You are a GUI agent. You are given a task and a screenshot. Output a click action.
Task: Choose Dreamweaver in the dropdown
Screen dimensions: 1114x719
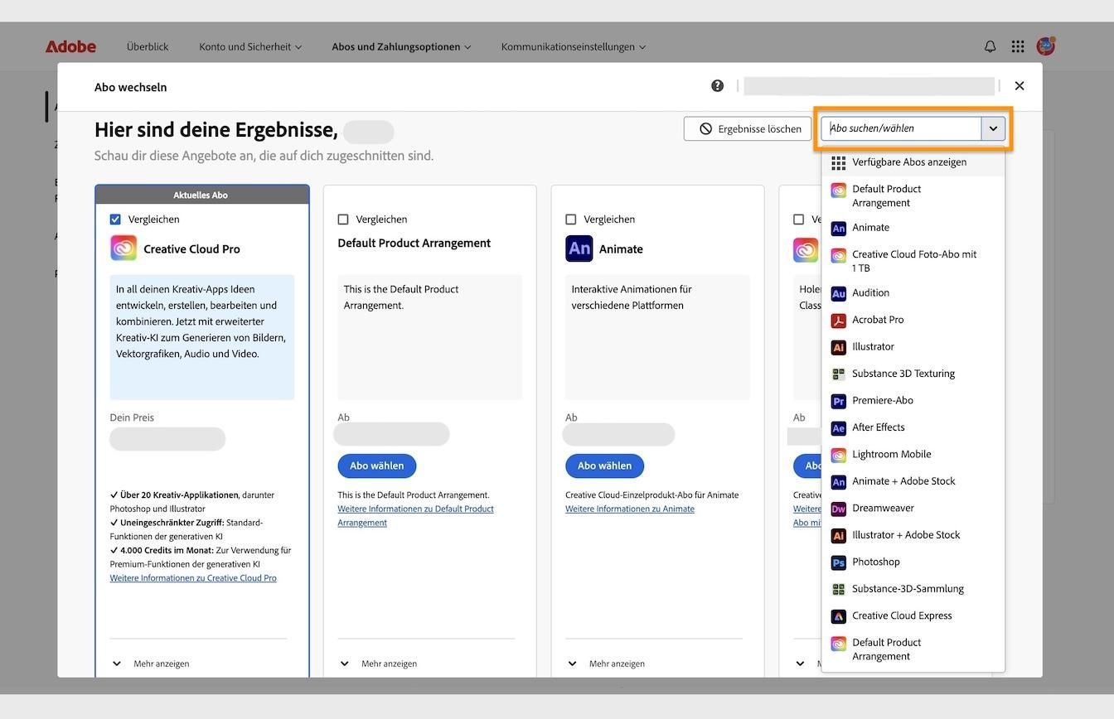click(883, 508)
